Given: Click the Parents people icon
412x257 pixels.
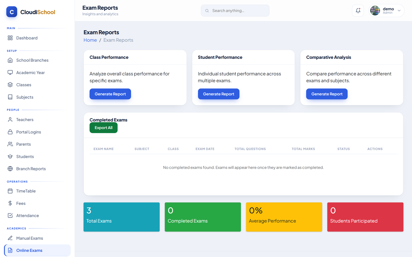Looking at the screenshot, I should tap(10, 144).
